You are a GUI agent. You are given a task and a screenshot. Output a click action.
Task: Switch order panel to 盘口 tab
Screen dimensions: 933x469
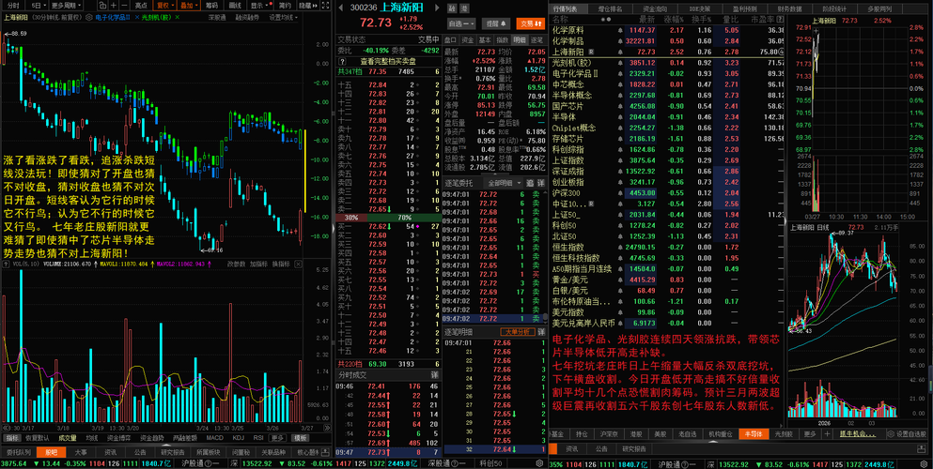coord(450,39)
